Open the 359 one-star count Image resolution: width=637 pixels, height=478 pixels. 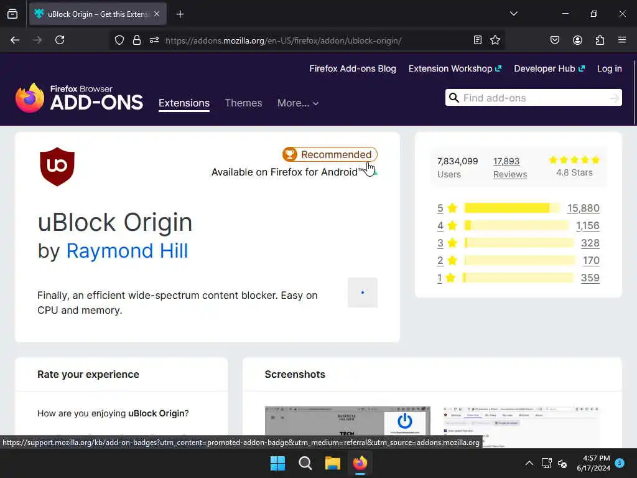coord(590,278)
